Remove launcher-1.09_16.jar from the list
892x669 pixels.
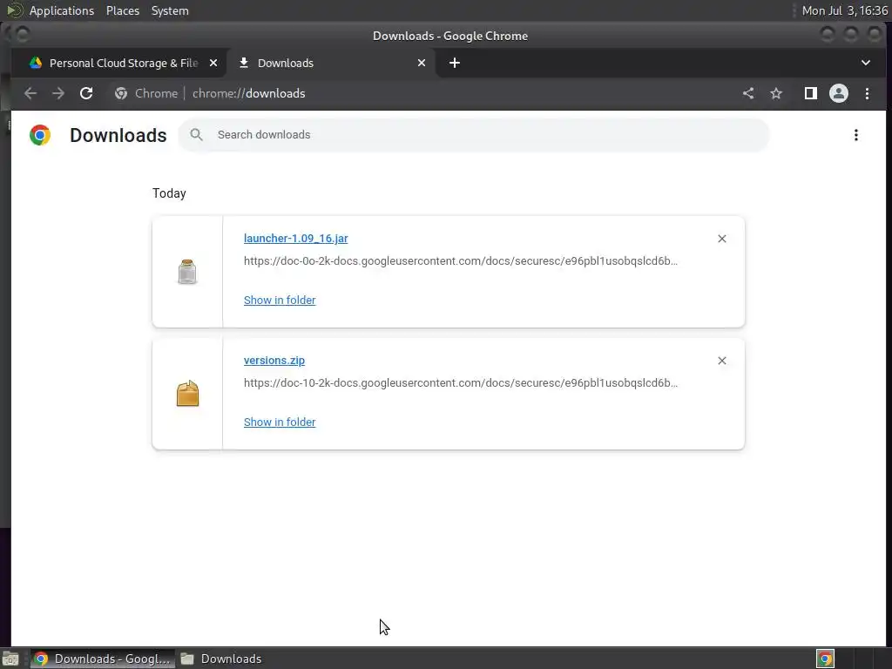(722, 239)
